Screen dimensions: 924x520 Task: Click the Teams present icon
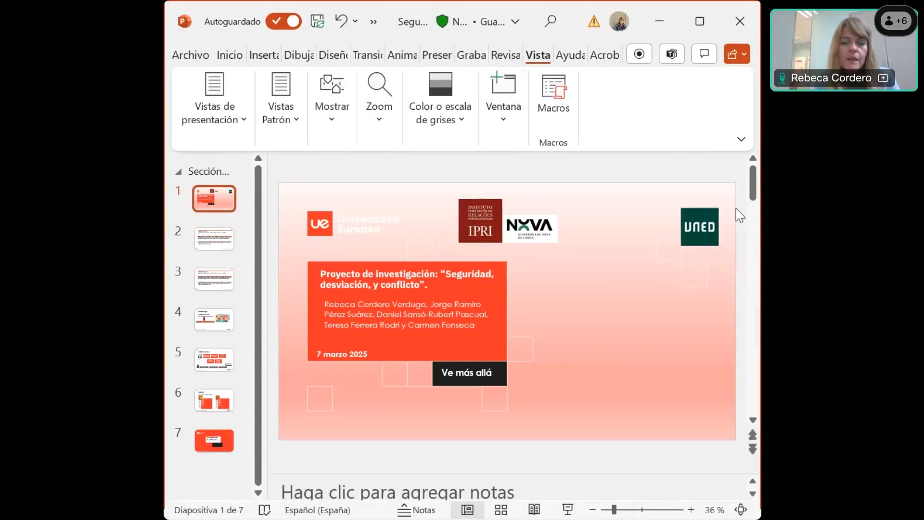coord(671,54)
